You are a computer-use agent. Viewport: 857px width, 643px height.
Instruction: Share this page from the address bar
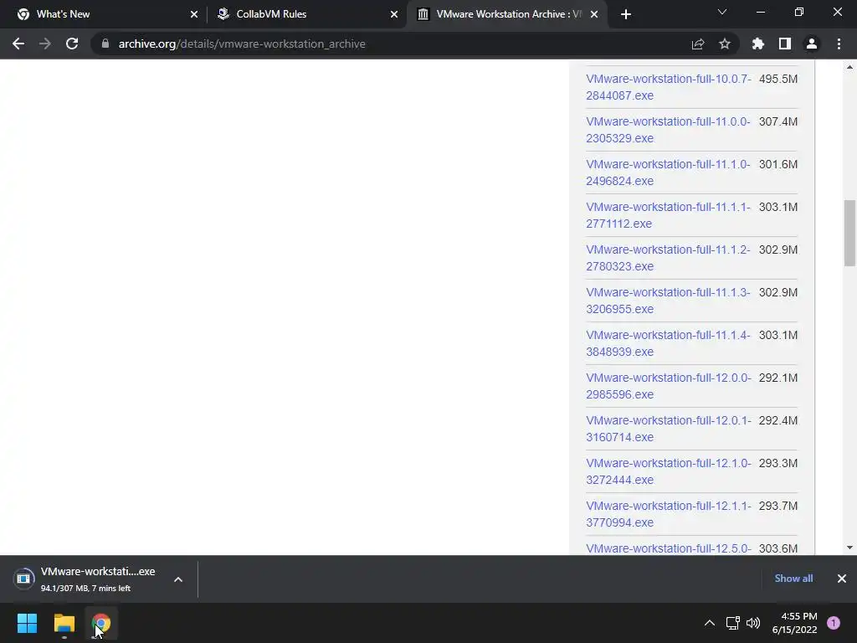pos(697,44)
